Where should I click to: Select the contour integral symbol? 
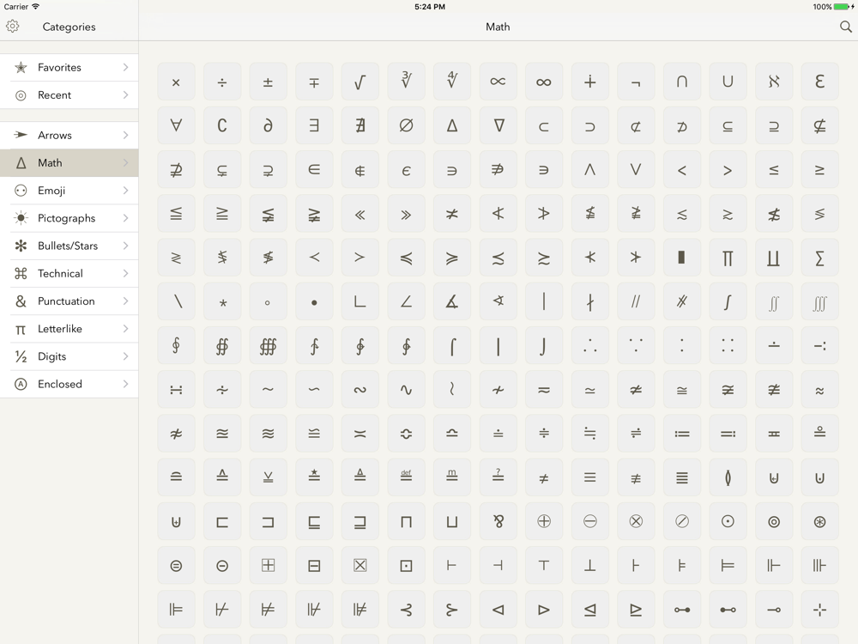[176, 345]
